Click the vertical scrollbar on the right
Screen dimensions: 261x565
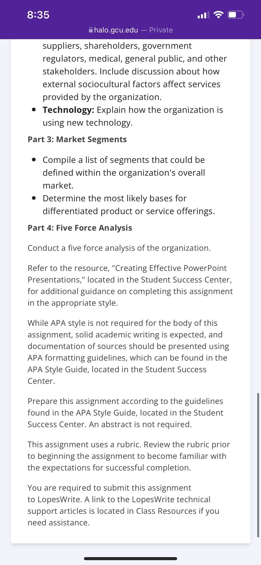258,466
